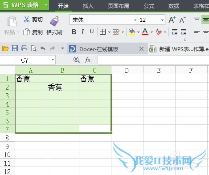Viewport: 209px width, 175px height.
Task: Click the Paste (粘贴) clipboard icon
Action: pos(12,21)
